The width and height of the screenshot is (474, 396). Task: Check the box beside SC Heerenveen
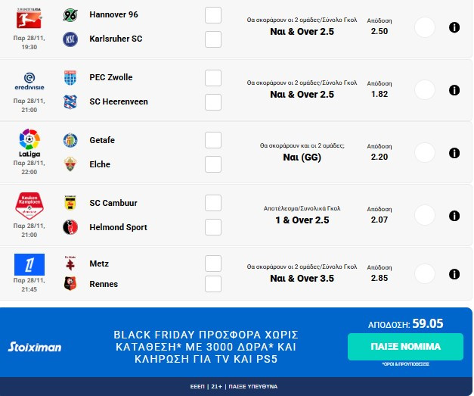pos(213,101)
